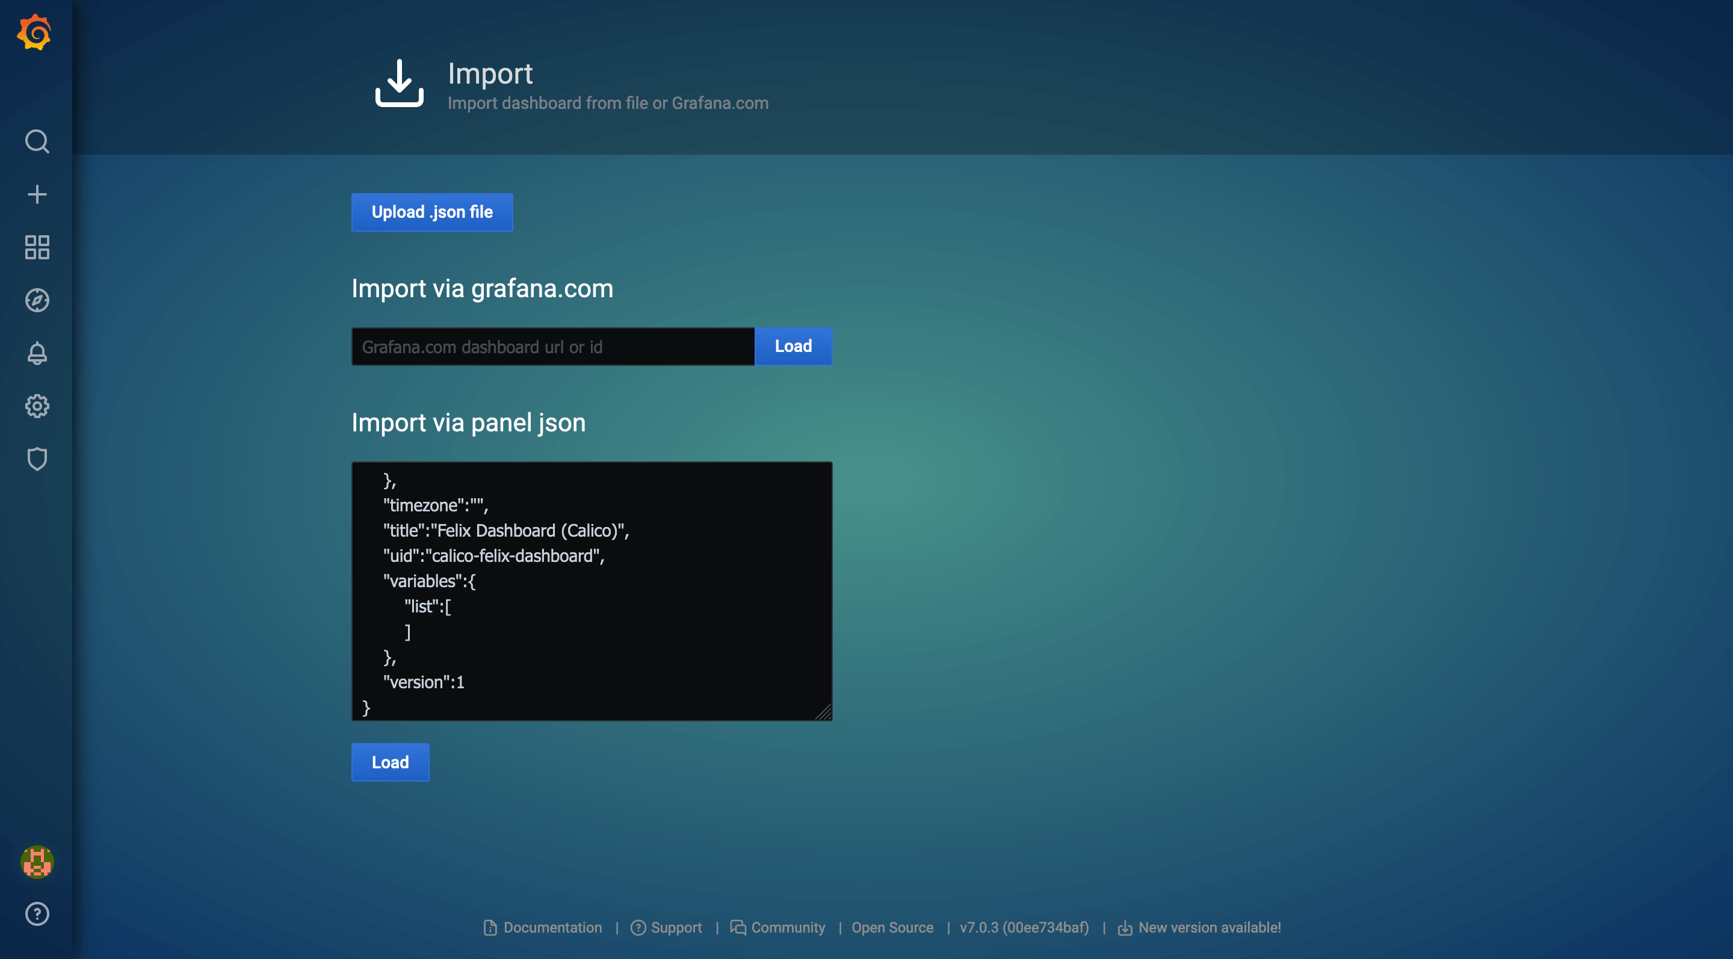Open the Dashboards grid icon

tap(37, 247)
